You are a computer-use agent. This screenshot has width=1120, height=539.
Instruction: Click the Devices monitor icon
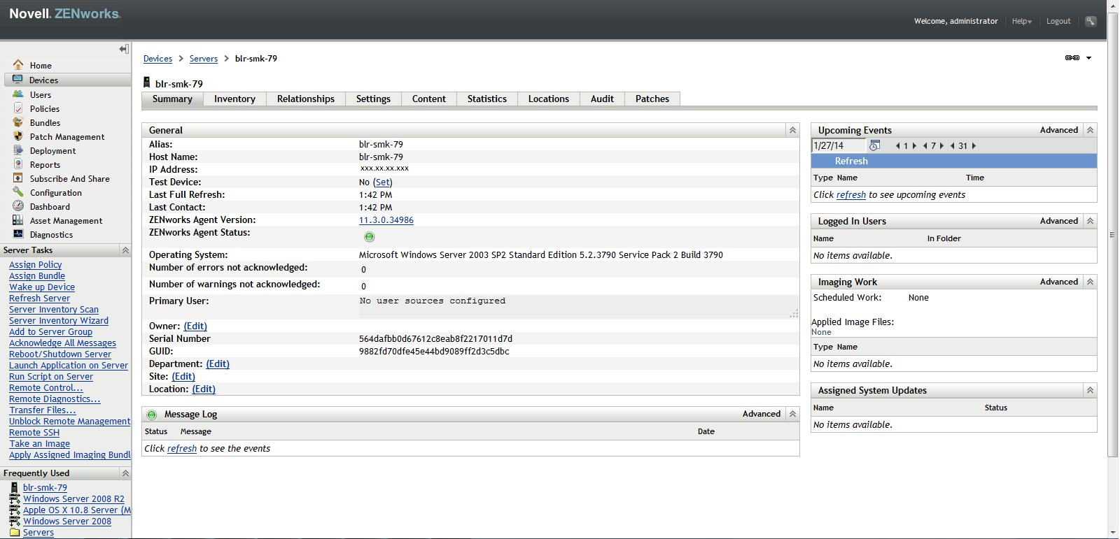[x=18, y=80]
